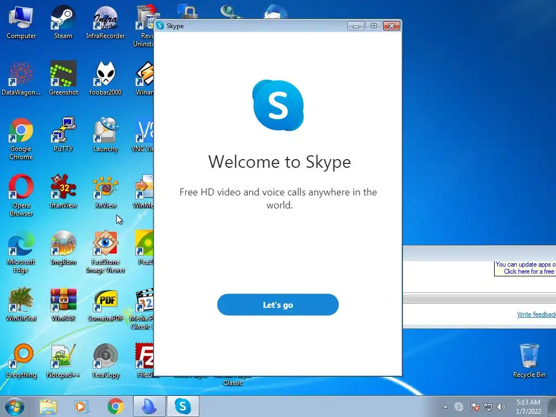Launch Windows Media Player from taskbar

pyautogui.click(x=81, y=407)
